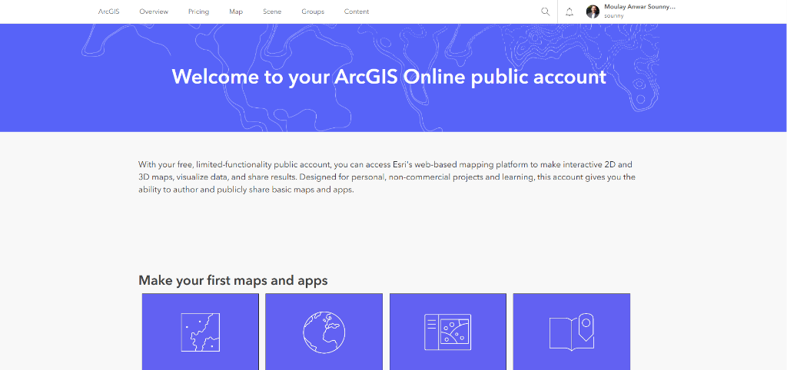Open the map card with dotted regions icon
Screen dimensions: 787x370
(201, 332)
